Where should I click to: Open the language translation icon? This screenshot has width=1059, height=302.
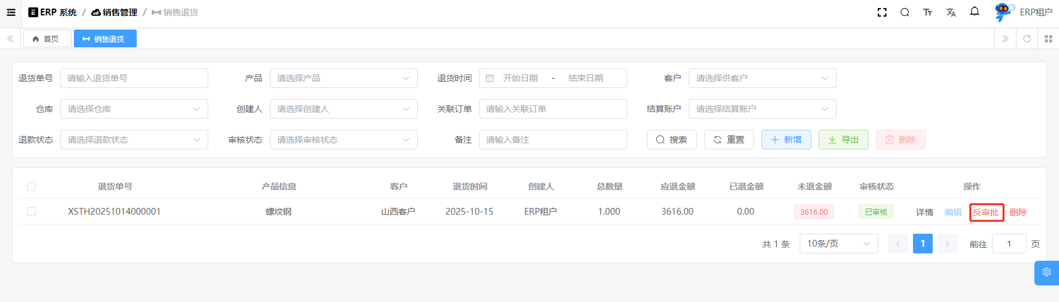(951, 12)
